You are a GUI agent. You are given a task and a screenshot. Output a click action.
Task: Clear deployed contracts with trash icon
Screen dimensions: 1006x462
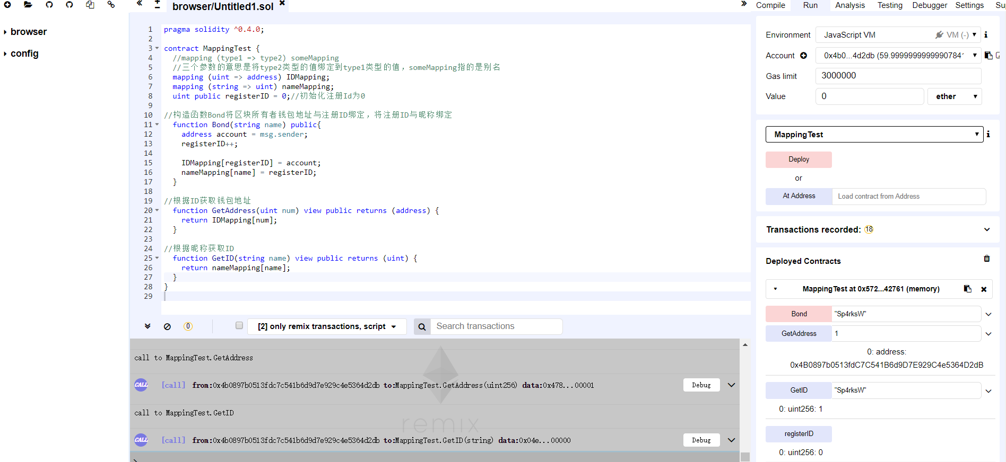[987, 259]
